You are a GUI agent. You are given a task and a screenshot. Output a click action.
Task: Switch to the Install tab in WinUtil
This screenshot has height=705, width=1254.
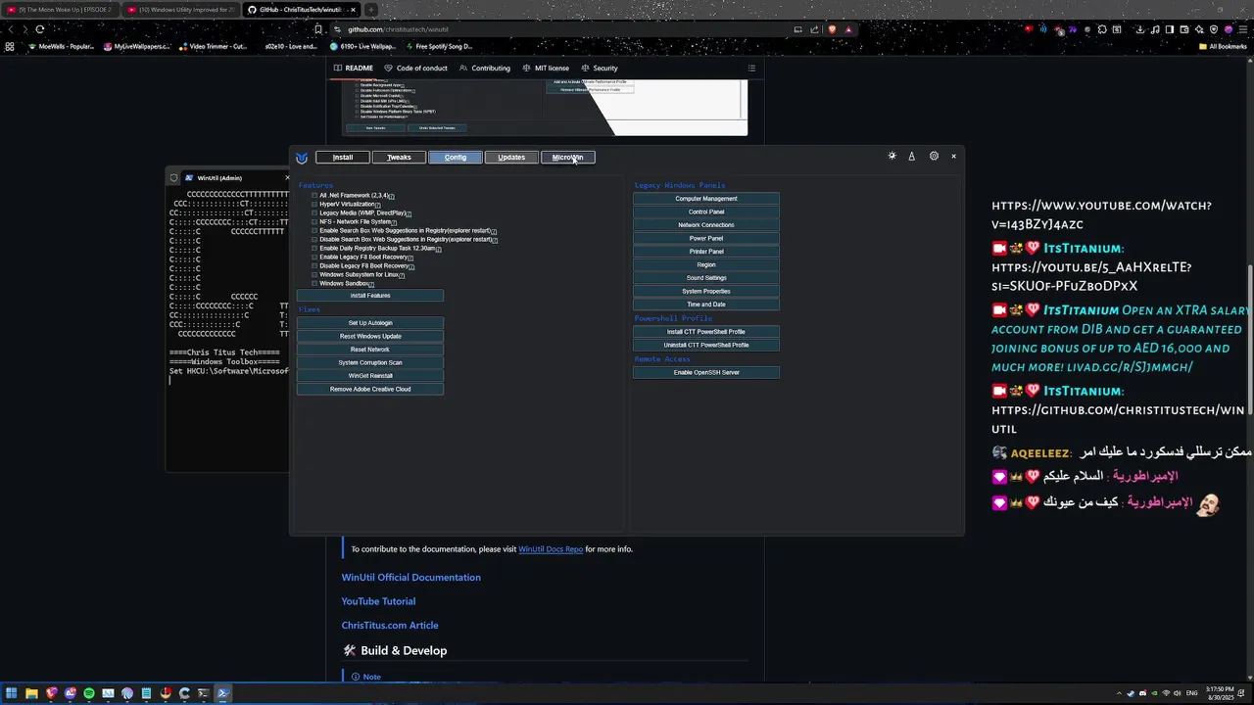point(343,158)
